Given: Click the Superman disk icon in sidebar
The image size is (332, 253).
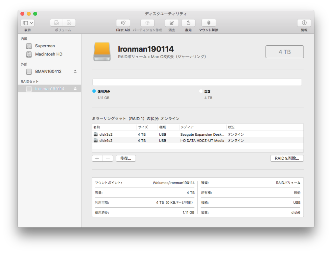Looking at the screenshot, I should [29, 46].
